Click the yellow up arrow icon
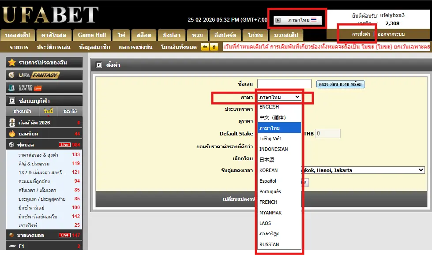Image resolution: width=432 pixels, height=255 pixels. (x=214, y=47)
